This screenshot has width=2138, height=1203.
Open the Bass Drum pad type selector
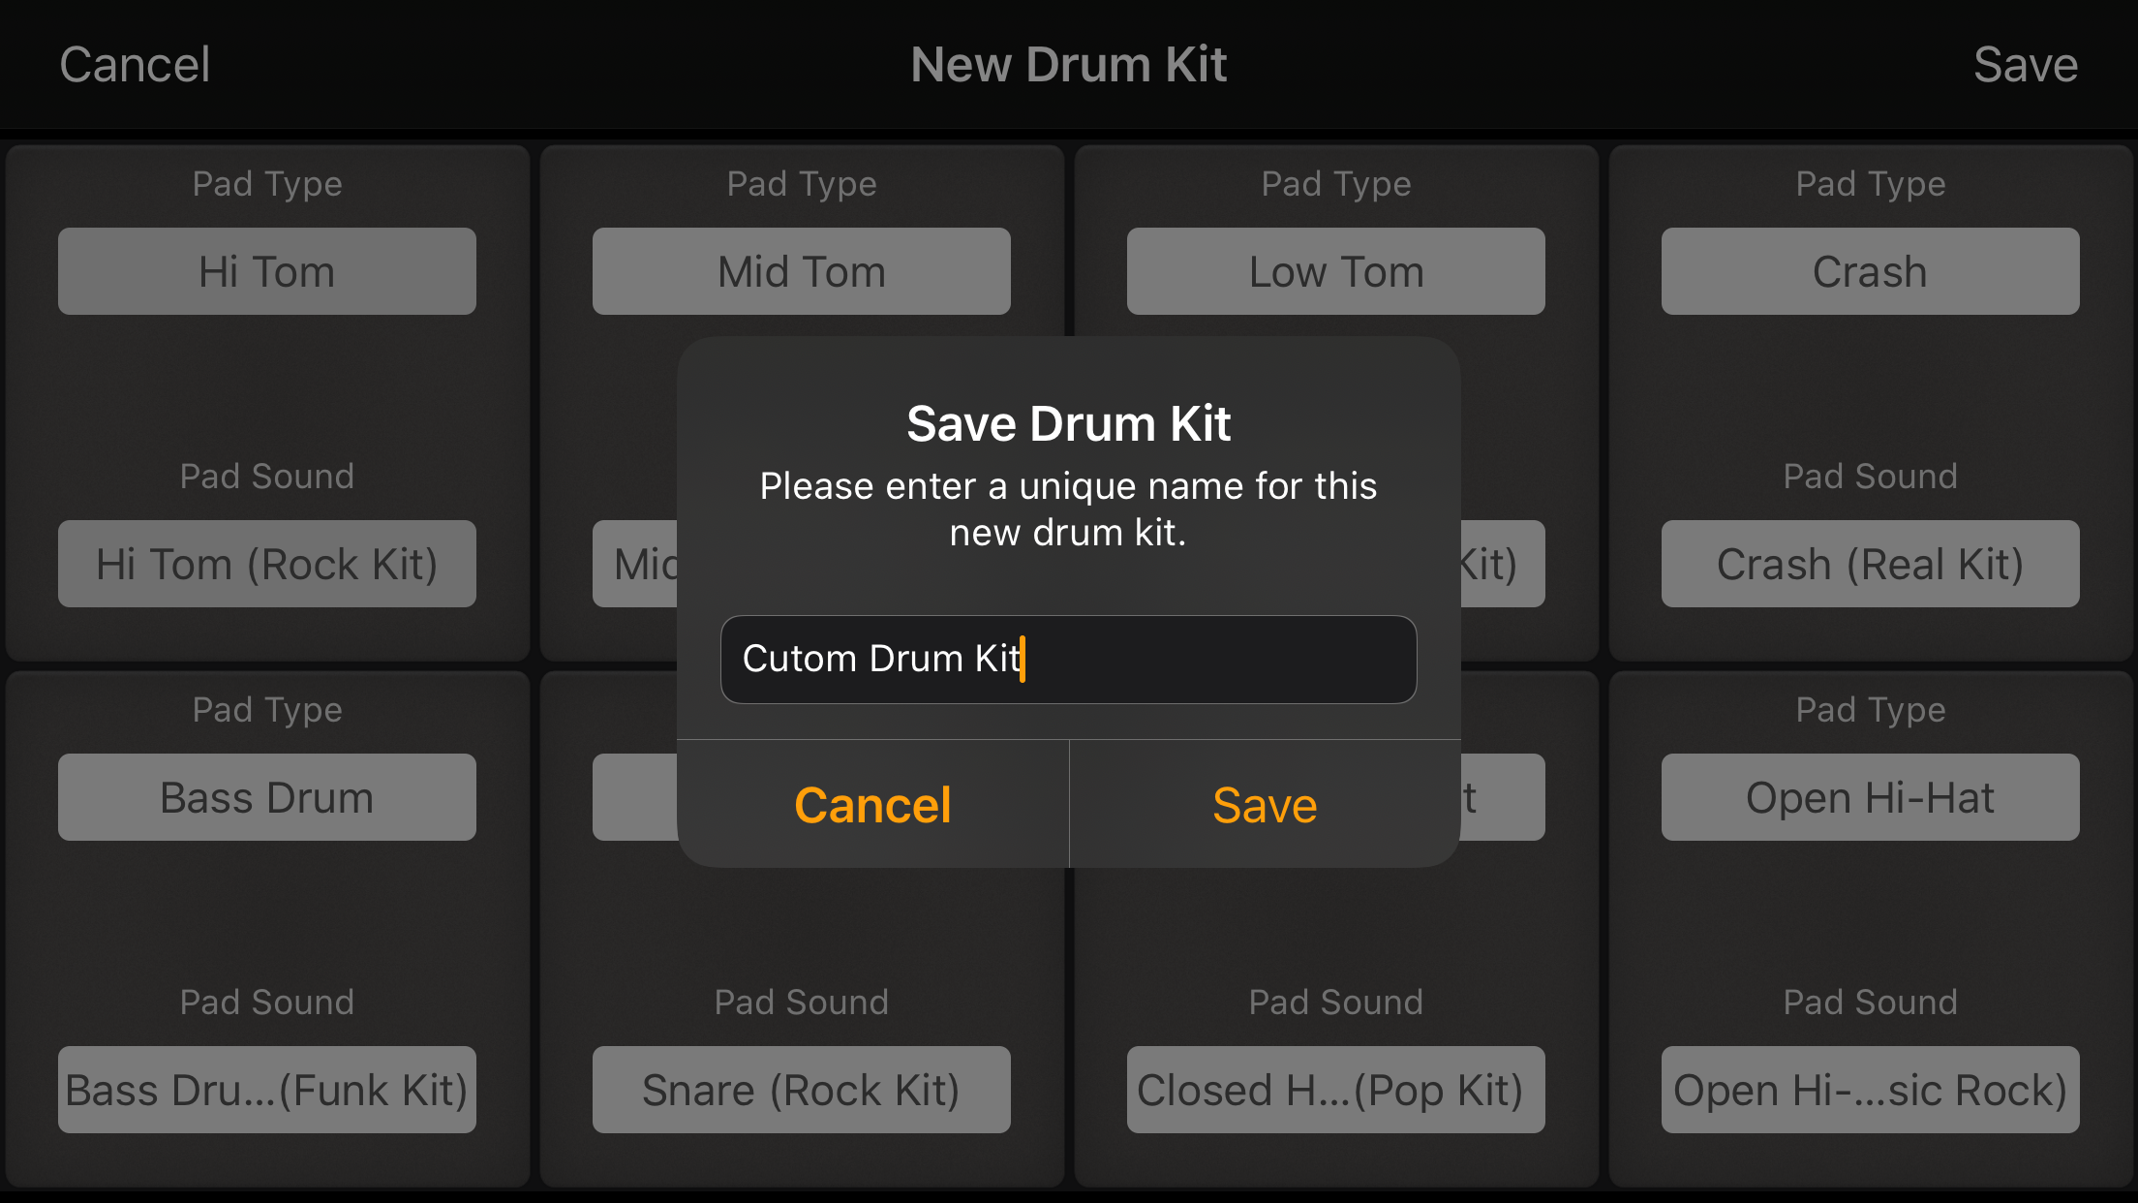point(266,797)
